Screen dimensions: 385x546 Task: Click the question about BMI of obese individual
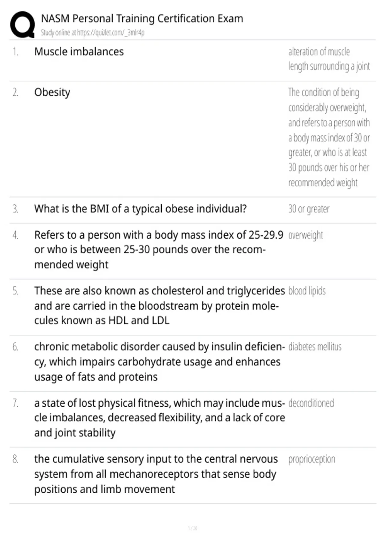click(x=141, y=209)
